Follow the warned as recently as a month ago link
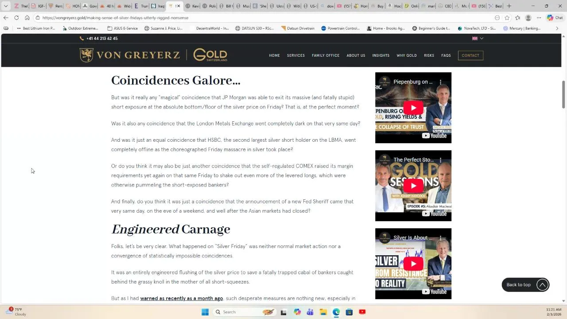This screenshot has height=319, width=567. pyautogui.click(x=182, y=298)
